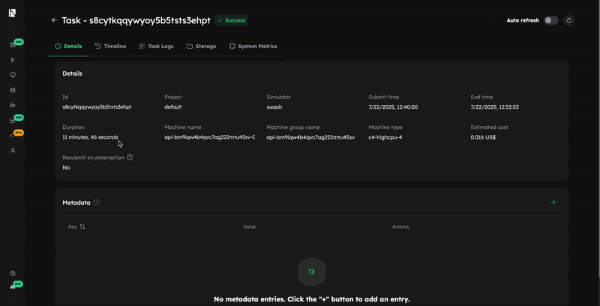Click the monitor icon in sidebar
The image size is (600, 306).
pyautogui.click(x=13, y=75)
